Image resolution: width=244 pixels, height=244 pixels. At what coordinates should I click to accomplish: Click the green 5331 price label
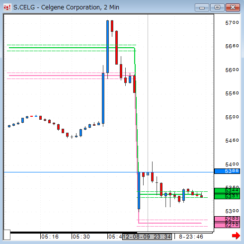pos(227,196)
